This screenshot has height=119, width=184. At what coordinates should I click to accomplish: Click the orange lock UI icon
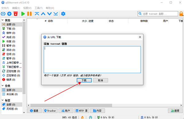coord(181,14)
